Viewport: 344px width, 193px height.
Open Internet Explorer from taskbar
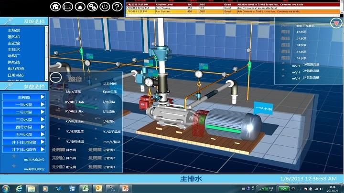pos(19,188)
